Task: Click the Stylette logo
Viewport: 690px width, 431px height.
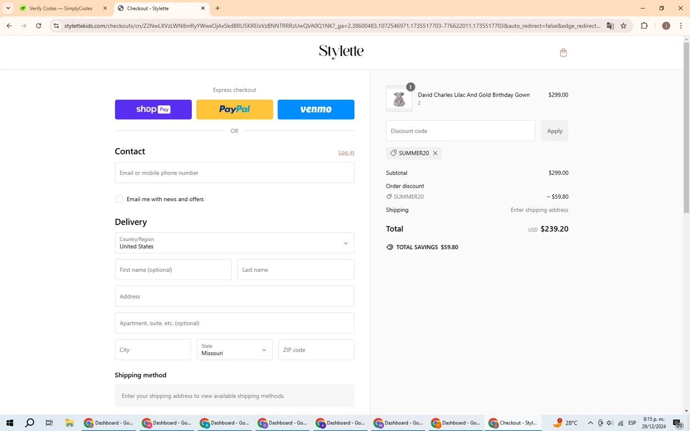Action: tap(341, 52)
